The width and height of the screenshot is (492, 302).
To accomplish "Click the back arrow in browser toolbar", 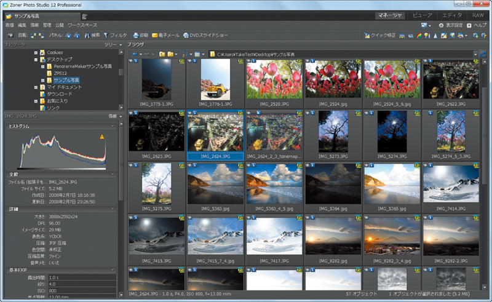I will click(135, 55).
